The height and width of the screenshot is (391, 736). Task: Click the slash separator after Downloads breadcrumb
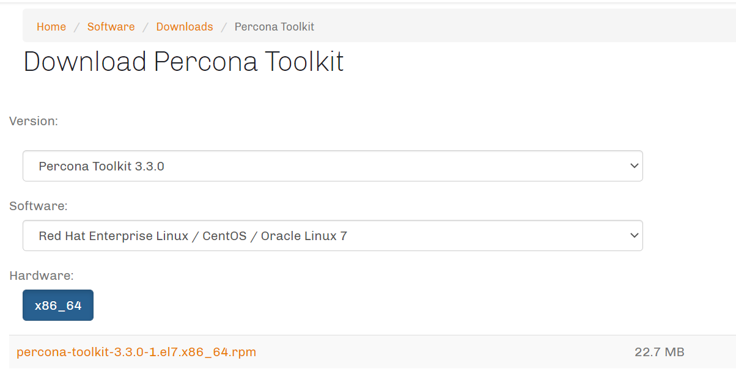[x=224, y=27]
